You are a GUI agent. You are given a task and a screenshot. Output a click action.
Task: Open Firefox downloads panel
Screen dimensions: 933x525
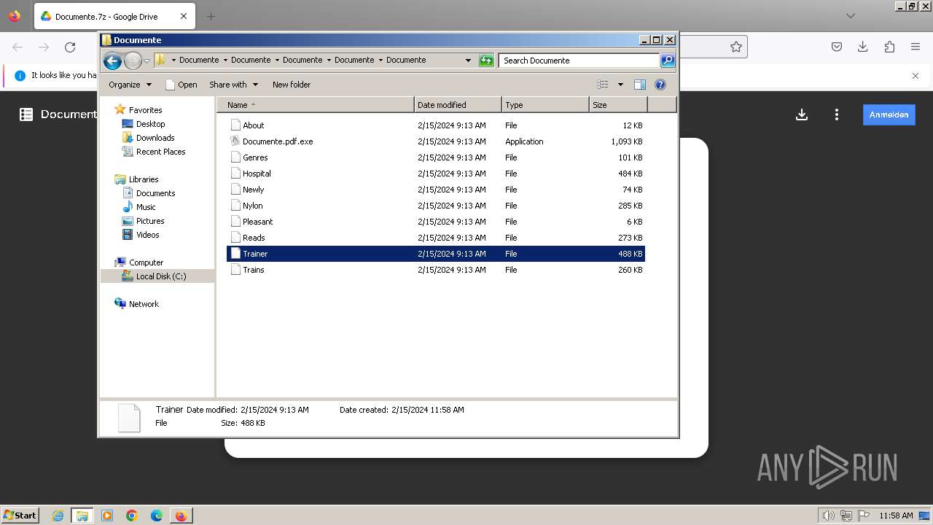(x=863, y=47)
